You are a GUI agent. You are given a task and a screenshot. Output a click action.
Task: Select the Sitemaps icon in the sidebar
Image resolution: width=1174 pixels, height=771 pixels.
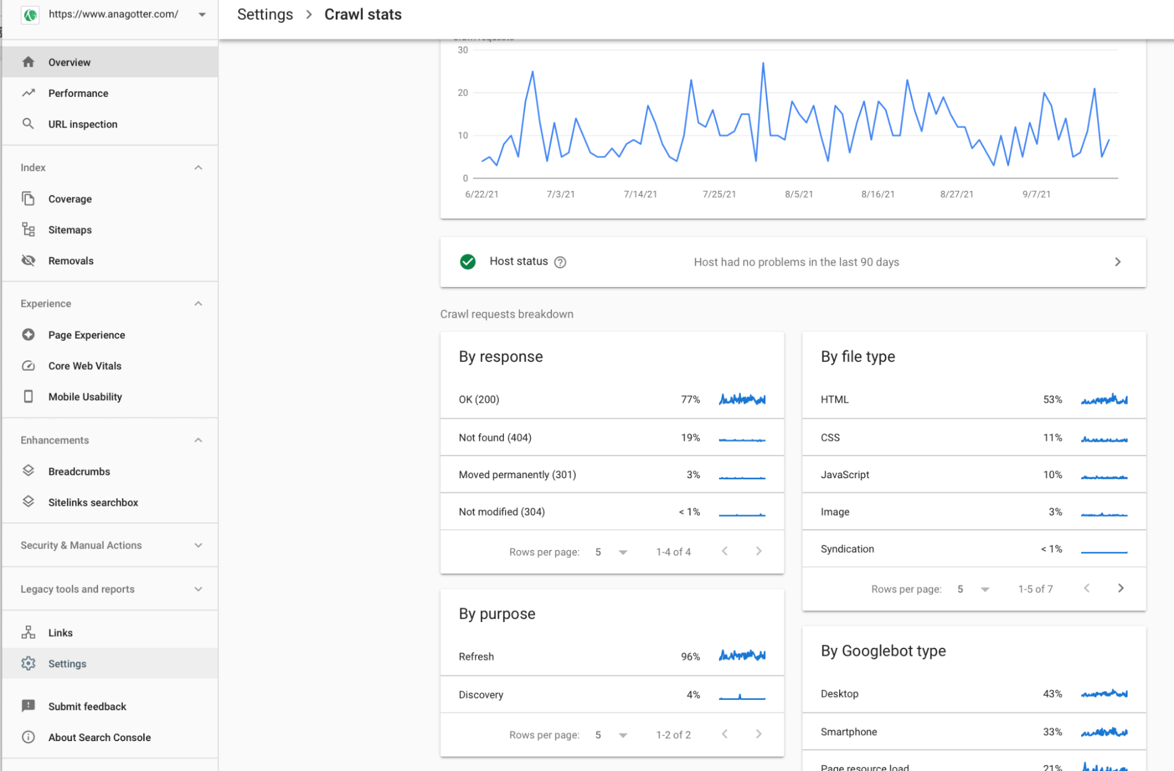point(28,229)
